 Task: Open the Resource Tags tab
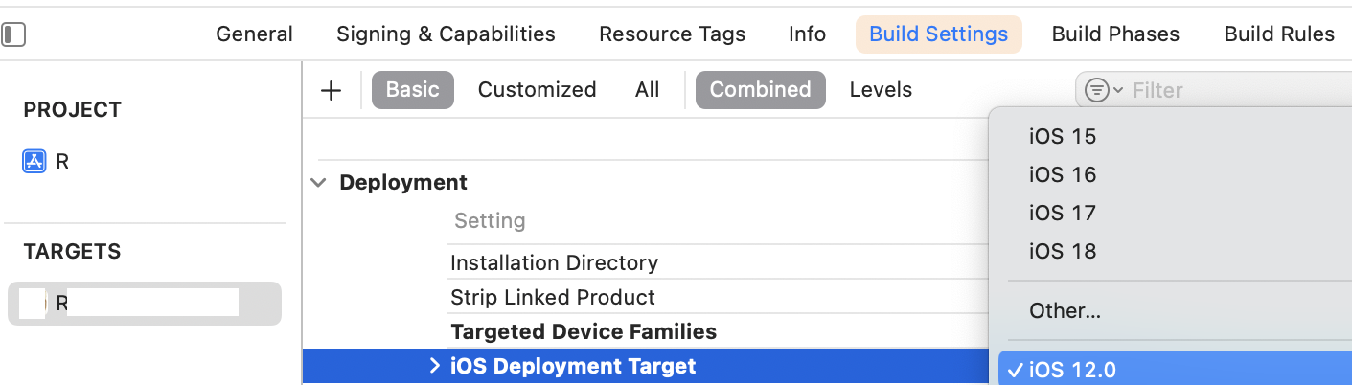click(x=672, y=34)
